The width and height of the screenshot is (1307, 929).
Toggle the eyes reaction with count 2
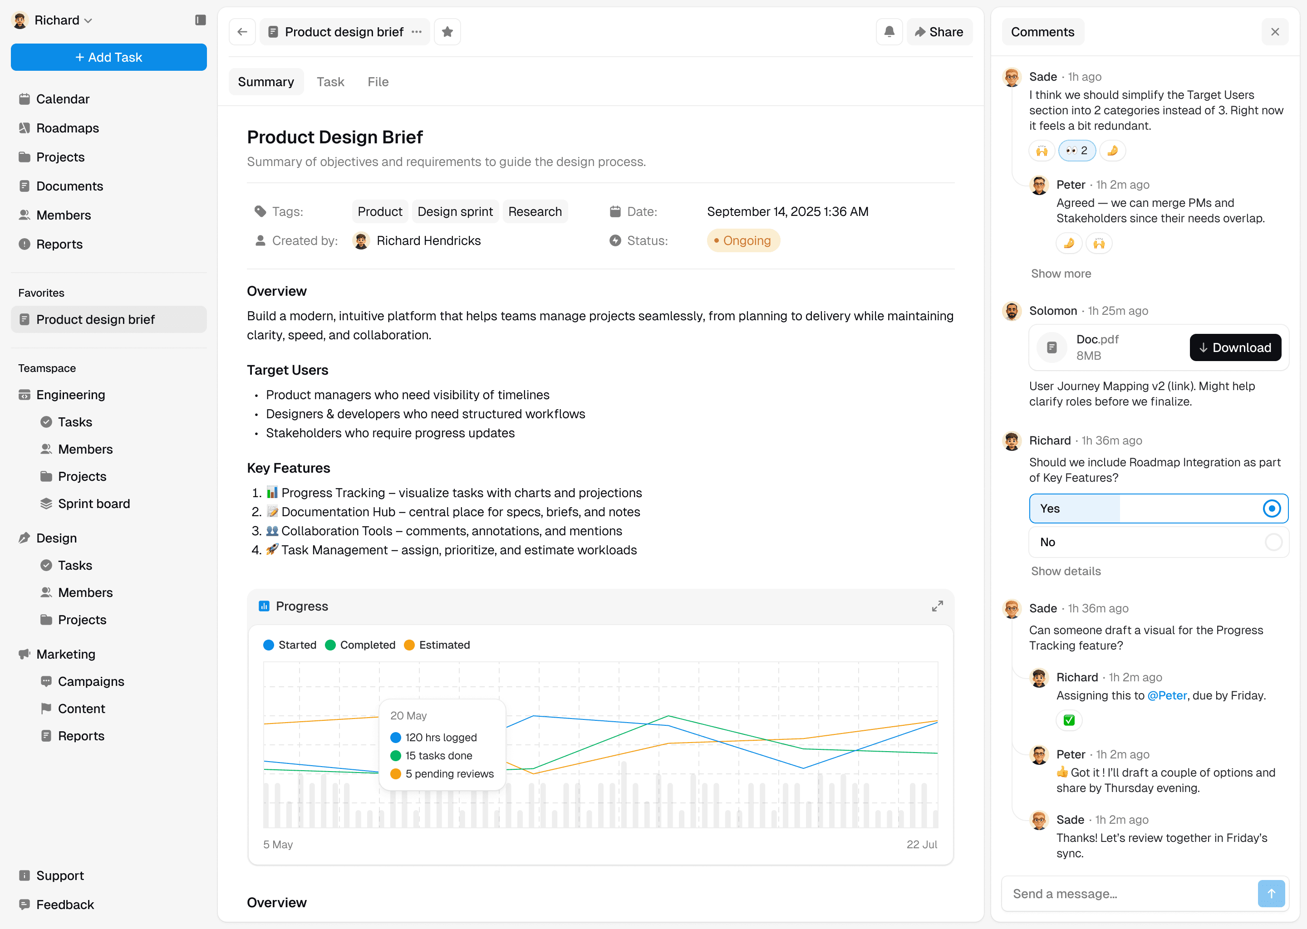[x=1076, y=151]
